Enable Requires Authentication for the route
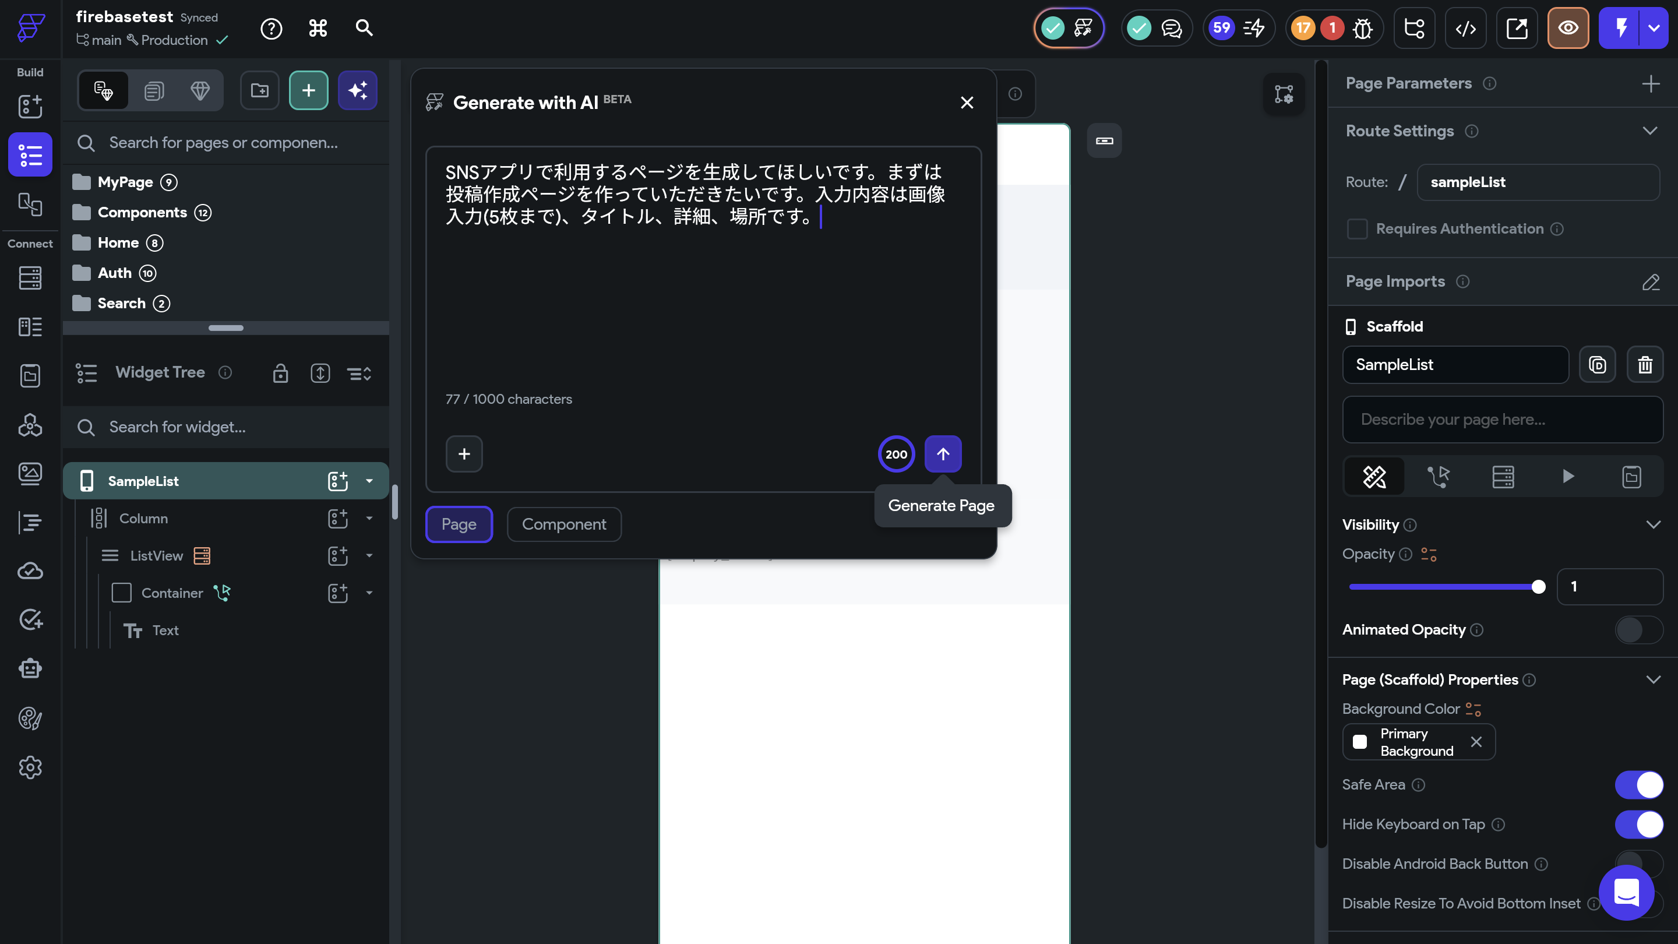This screenshot has width=1678, height=944. click(1358, 228)
